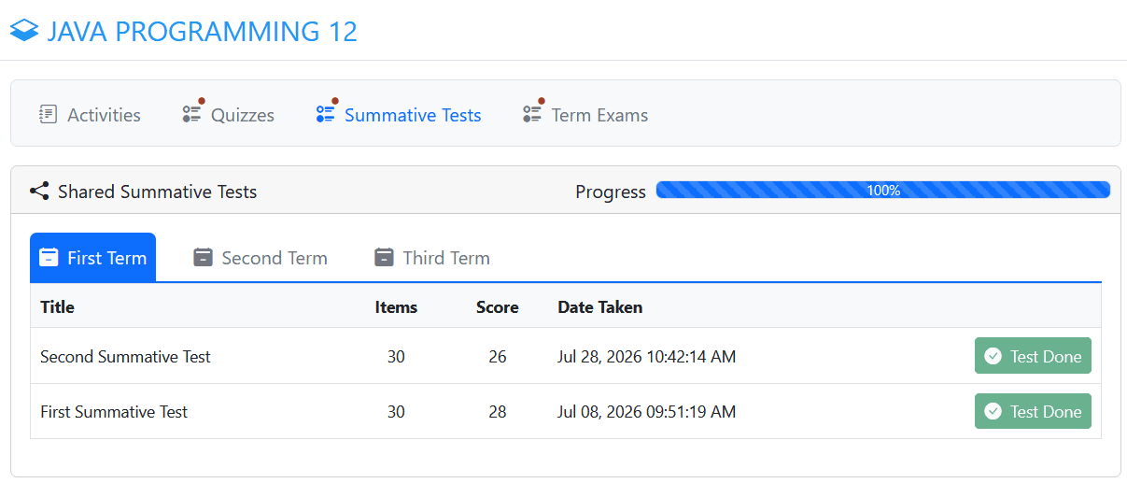Screen dimensions: 1127x483
Task: Switch to the Quizzes tab
Action: click(229, 115)
